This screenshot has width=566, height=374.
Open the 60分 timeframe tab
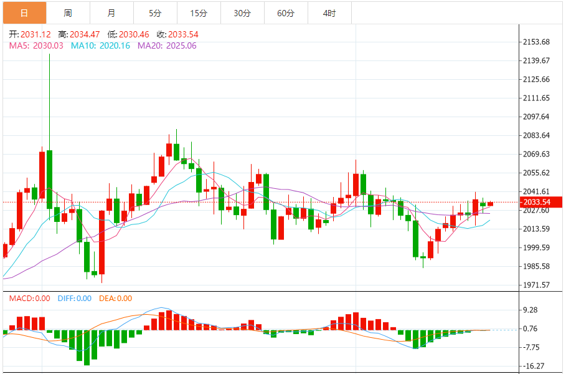point(286,13)
